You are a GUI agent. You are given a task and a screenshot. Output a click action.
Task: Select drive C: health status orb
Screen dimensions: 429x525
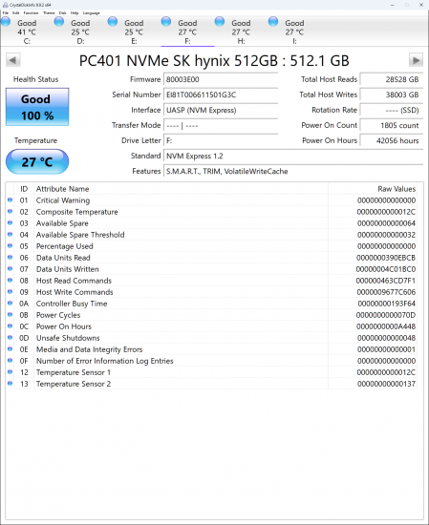[x=6, y=22]
